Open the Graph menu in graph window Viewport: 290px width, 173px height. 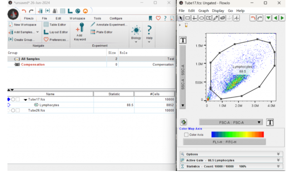[203, 11]
